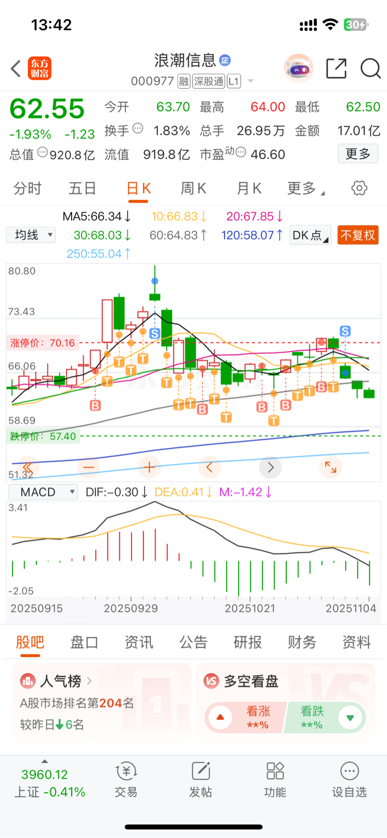Expand the 更多 chart period menu
Viewport: 387px width, 838px height.
pos(306,188)
